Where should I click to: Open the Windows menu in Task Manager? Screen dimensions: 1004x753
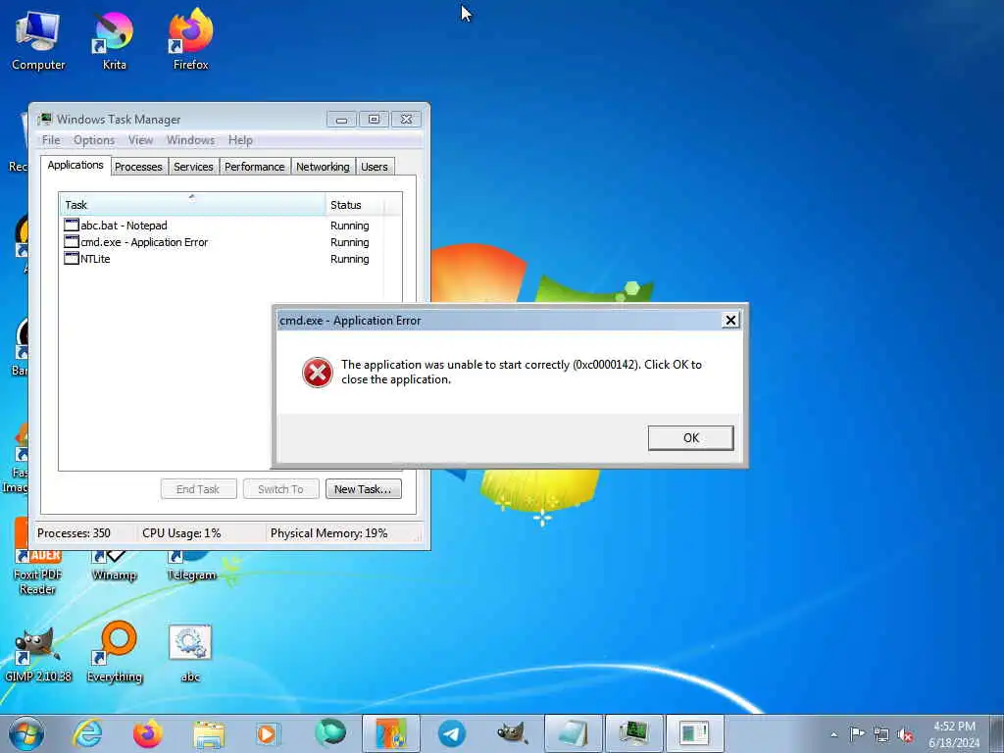[x=190, y=139]
